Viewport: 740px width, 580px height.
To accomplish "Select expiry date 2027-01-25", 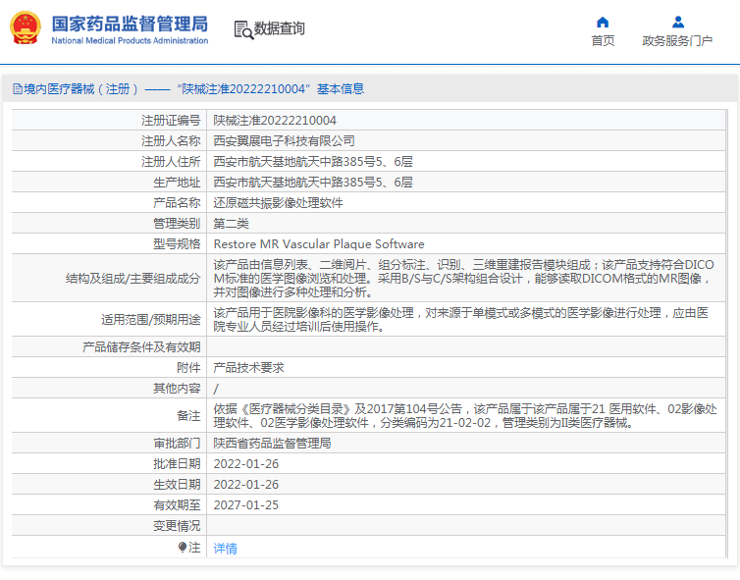I will pos(246,505).
